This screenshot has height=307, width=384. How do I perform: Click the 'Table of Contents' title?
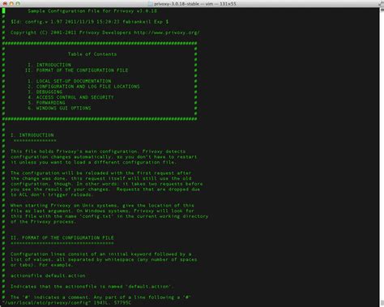(x=92, y=54)
